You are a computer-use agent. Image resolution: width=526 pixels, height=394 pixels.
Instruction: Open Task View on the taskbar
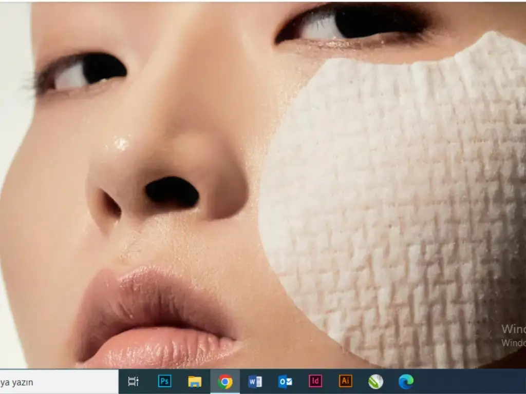[x=134, y=382]
